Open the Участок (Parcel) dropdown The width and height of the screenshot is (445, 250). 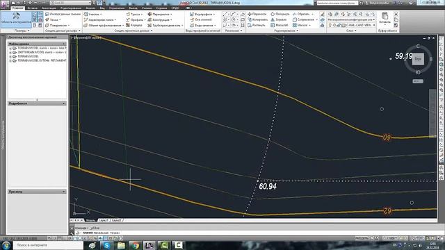[x=93, y=14]
